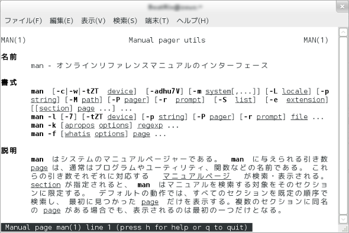Click the blurred window title text
The width and height of the screenshot is (349, 233).
coord(174,7)
